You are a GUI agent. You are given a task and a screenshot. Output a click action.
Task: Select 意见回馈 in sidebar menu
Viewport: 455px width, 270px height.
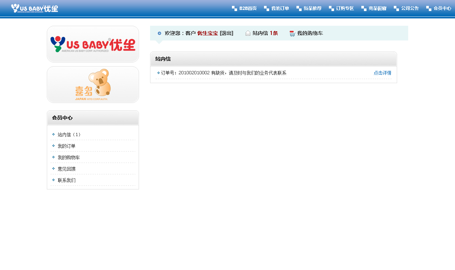tap(66, 169)
